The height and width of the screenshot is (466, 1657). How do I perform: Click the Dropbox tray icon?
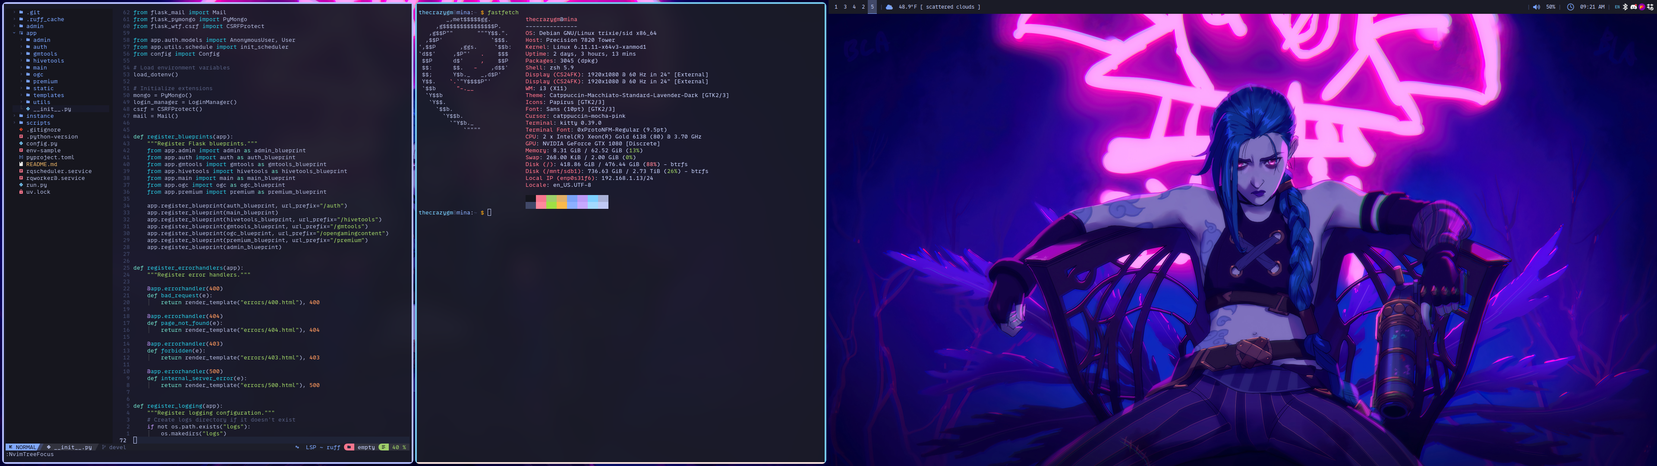[x=1650, y=7]
